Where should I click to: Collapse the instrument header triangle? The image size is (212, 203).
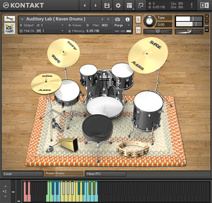pos(22,19)
